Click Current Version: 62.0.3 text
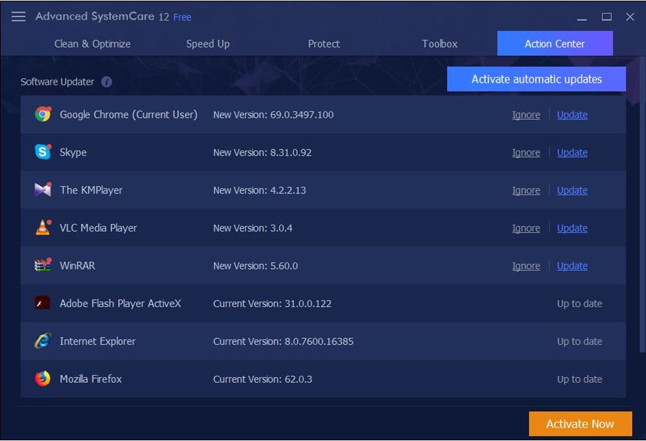The height and width of the screenshot is (441, 646). click(x=262, y=379)
